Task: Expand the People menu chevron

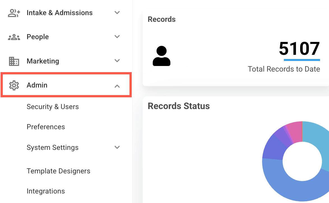Action: click(117, 37)
